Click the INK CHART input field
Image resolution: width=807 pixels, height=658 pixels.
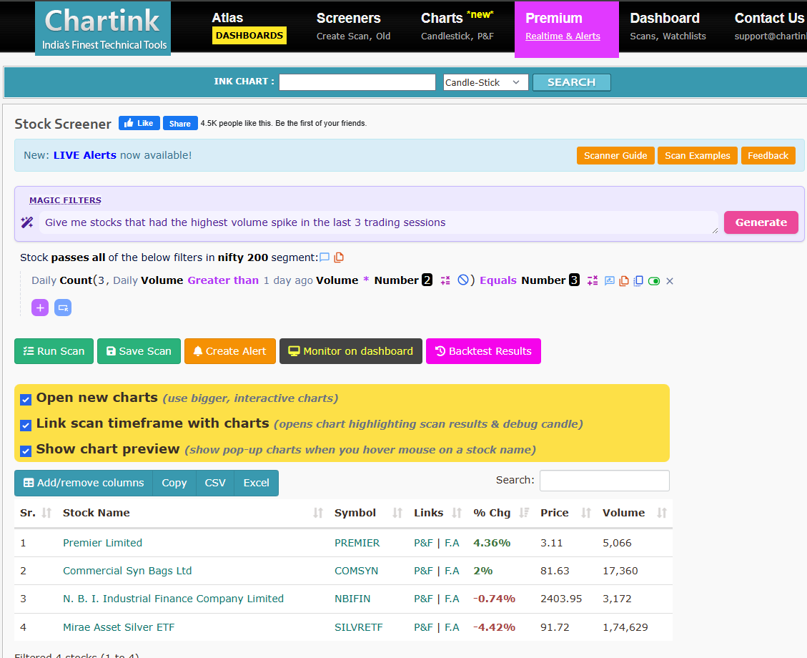click(357, 82)
